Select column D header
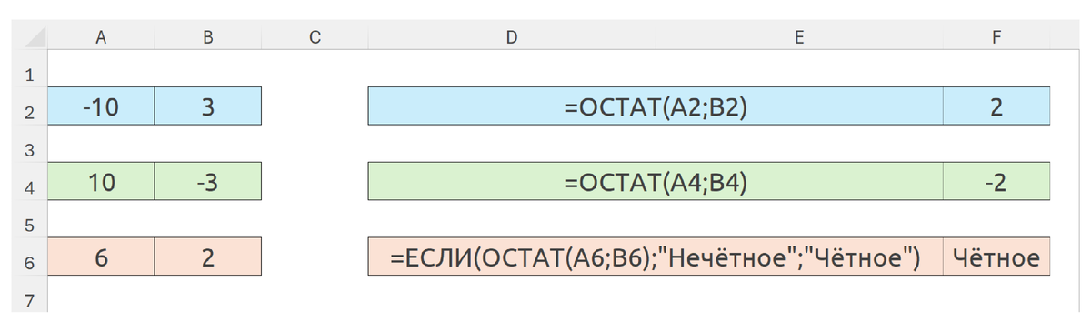This screenshot has height=332, width=1091. (512, 38)
